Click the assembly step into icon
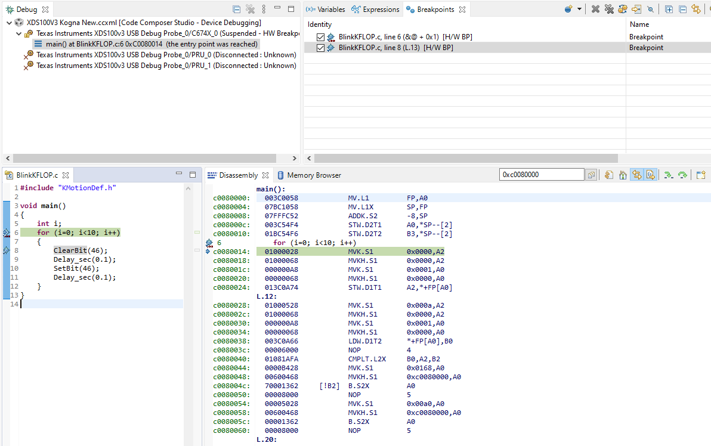The width and height of the screenshot is (711, 446). point(669,175)
